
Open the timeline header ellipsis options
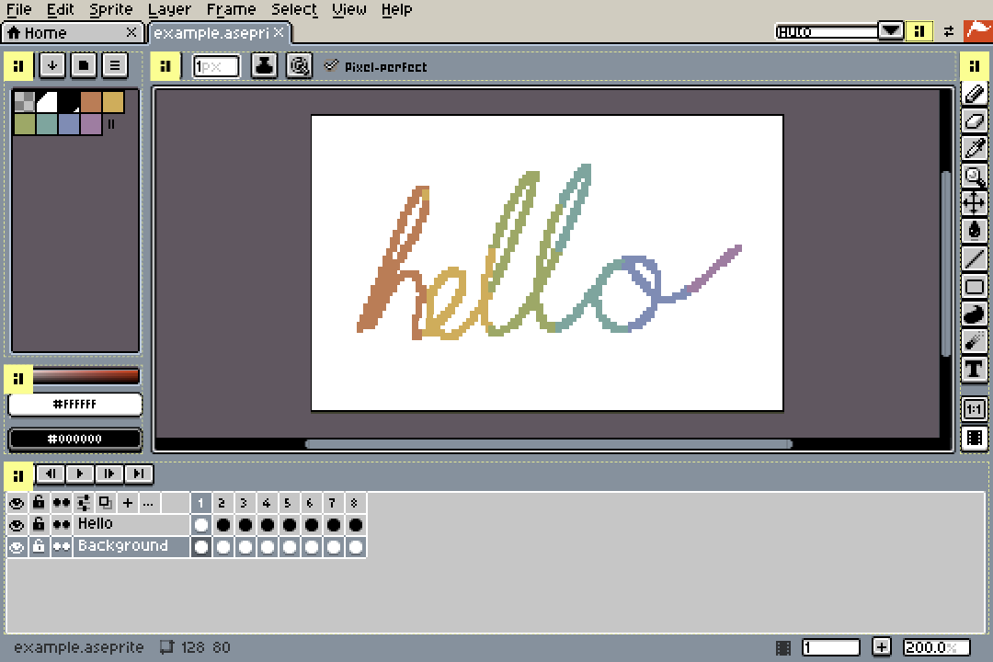point(148,503)
